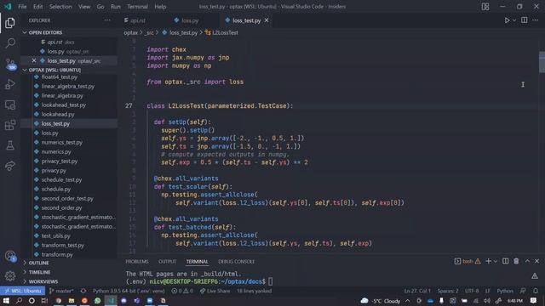Open the Windows Start menu
Screen dimensions: 545x306
point(6,300)
